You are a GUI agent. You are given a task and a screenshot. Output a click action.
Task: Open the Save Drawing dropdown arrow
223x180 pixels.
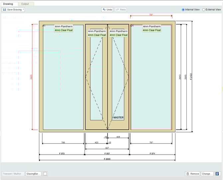pyautogui.click(x=23, y=10)
